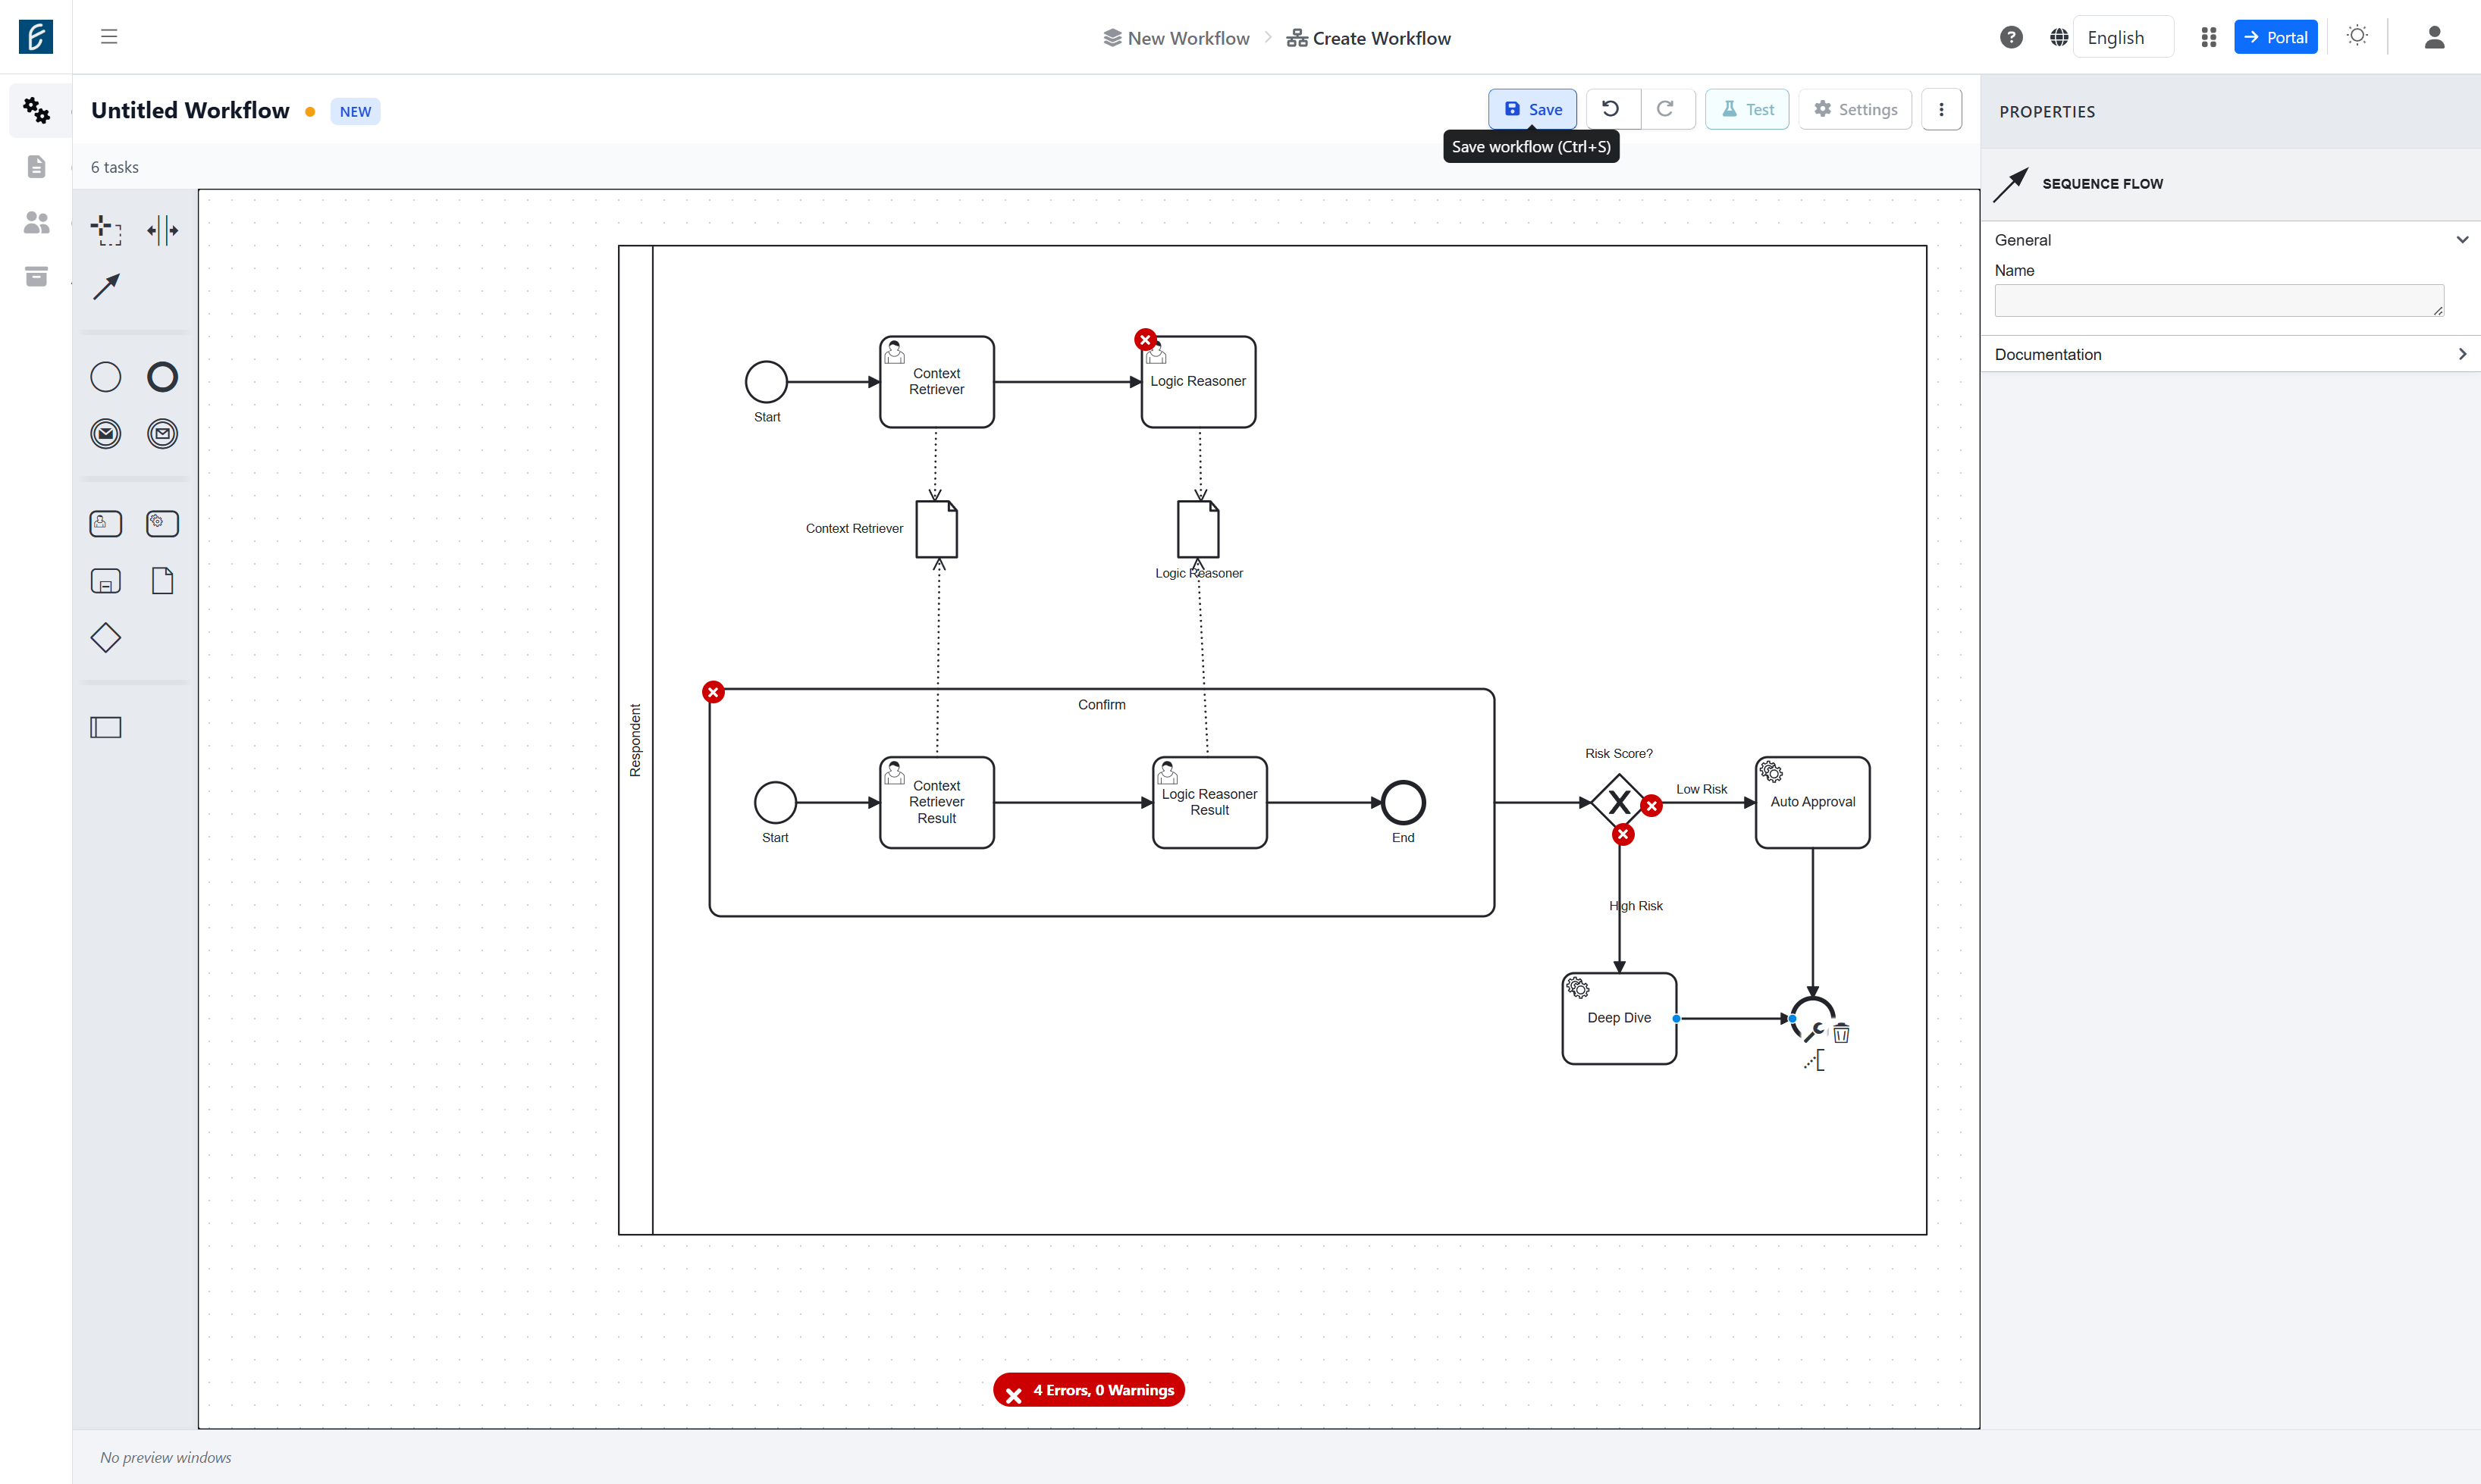Add message intermediate event from palette
The width and height of the screenshot is (2481, 1484).
pos(162,434)
